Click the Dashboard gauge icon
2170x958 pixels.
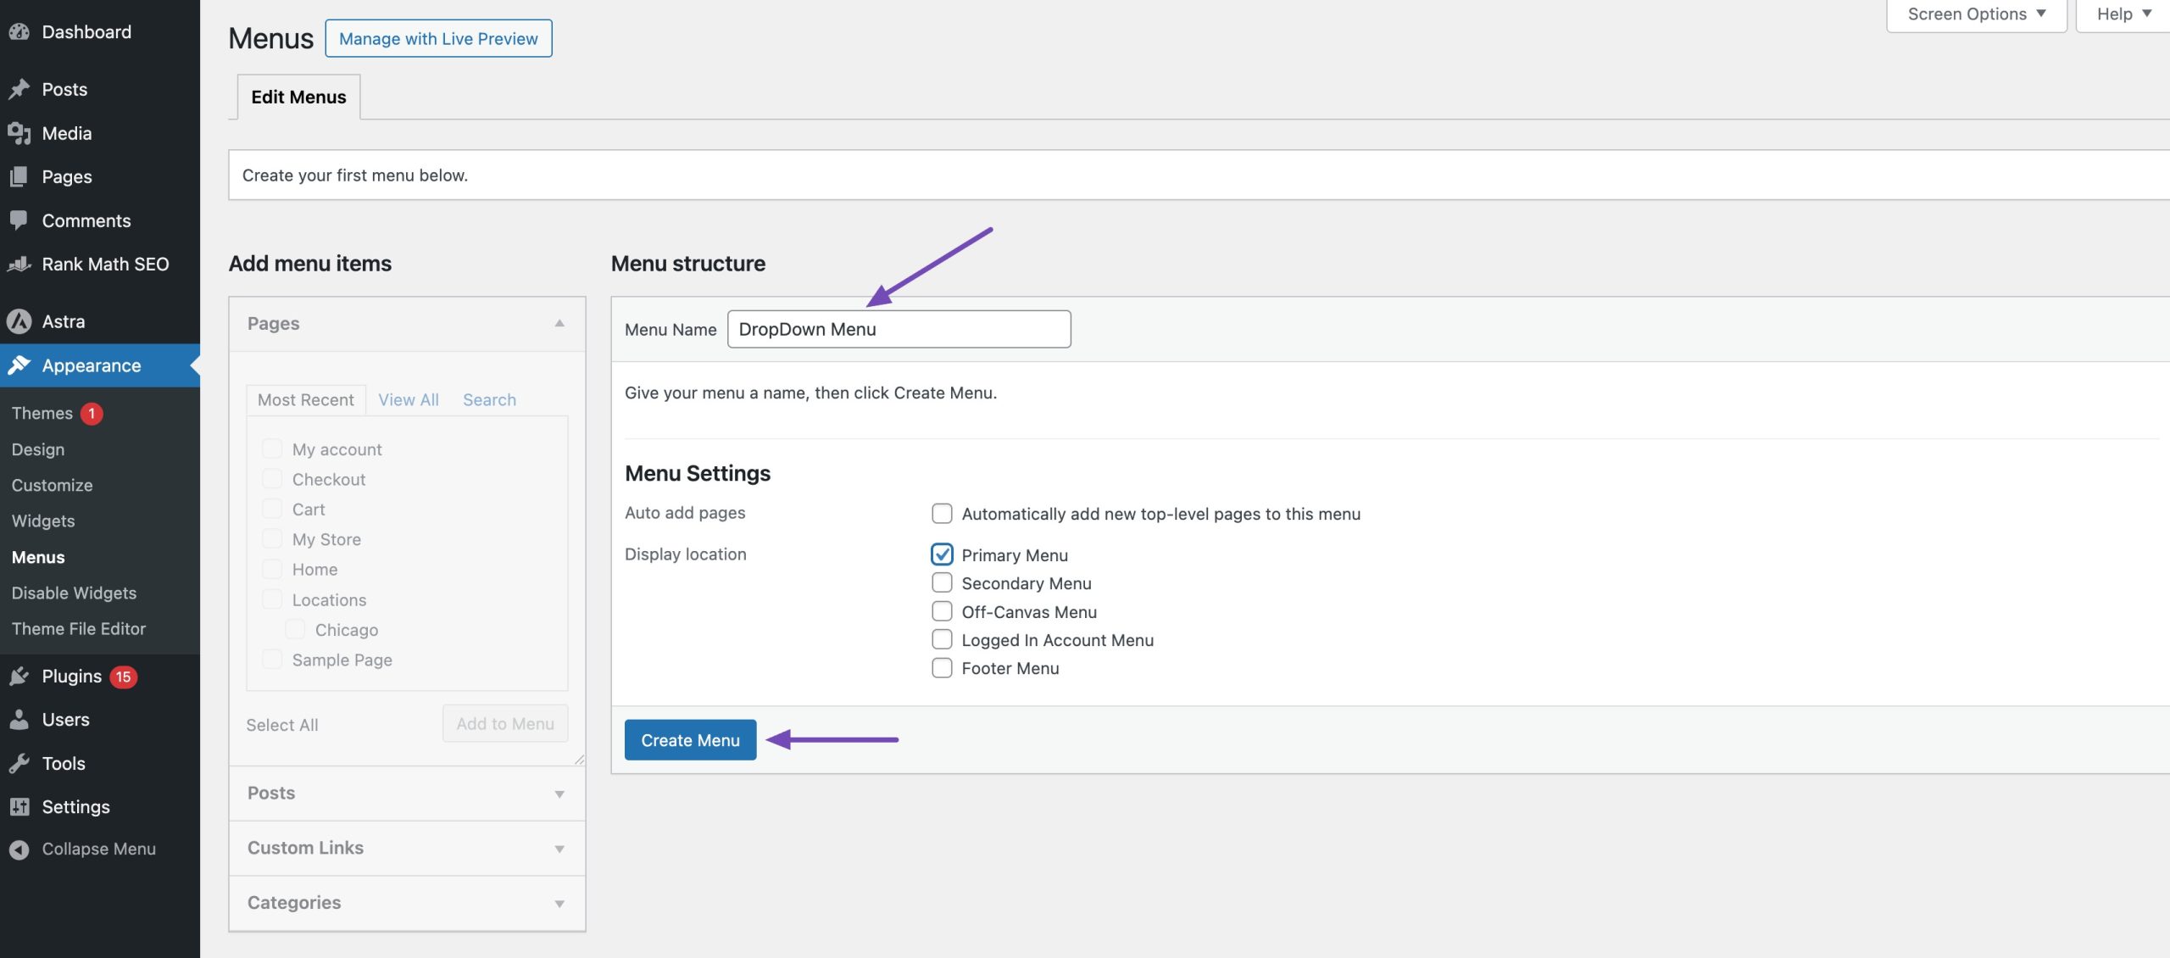coord(19,32)
